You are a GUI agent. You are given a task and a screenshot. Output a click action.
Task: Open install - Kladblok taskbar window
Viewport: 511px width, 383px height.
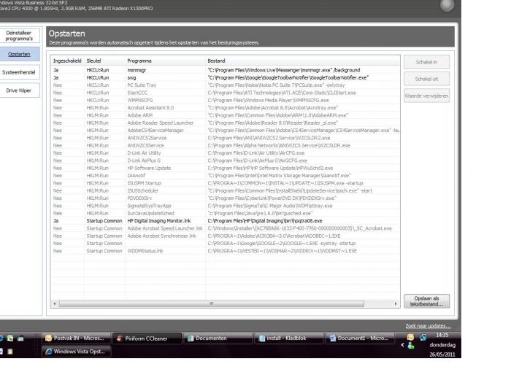tap(288, 338)
